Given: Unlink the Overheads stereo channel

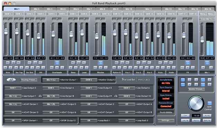Looking at the screenshot, I should pos(57,63).
